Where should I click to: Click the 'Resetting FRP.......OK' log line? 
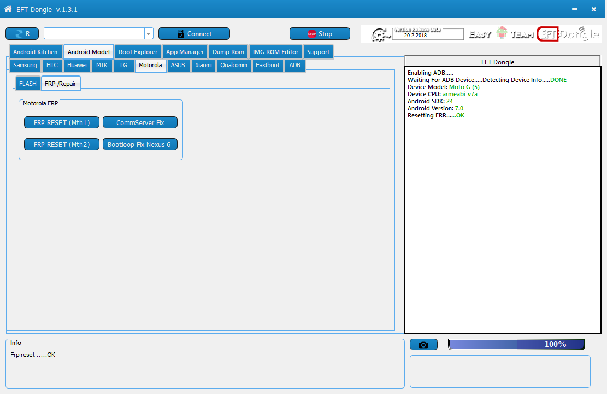point(436,115)
